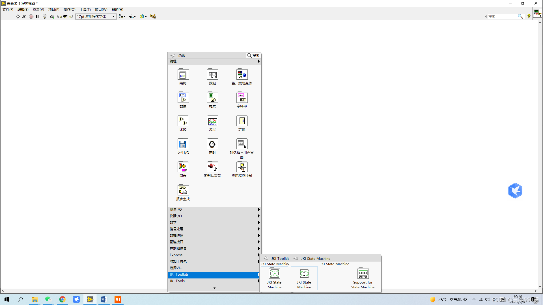This screenshot has width=543, height=305.
Task: Expand 数据通信 category
Action: pyautogui.click(x=214, y=236)
